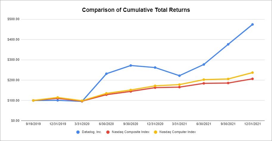Click the $500.00 y-axis label
The image size is (272, 141).
[x=14, y=19]
